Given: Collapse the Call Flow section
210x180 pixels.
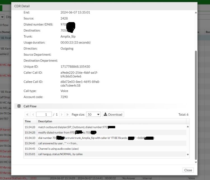Looking at the screenshot, I should [19, 106].
